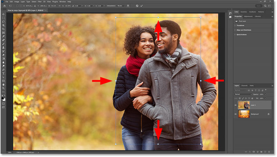Click Create new group folder icon
This screenshot has width=277, height=157.
(261, 152)
